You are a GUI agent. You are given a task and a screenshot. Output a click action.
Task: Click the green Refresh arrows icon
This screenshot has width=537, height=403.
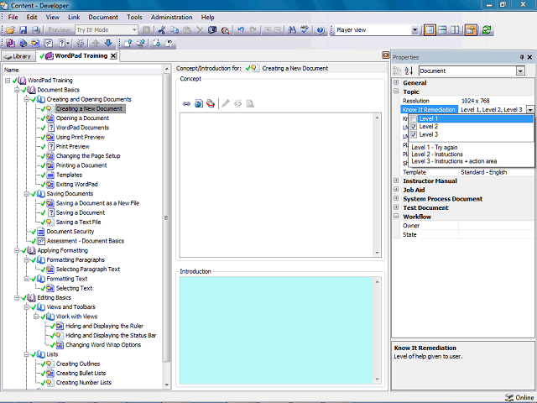coord(487,30)
